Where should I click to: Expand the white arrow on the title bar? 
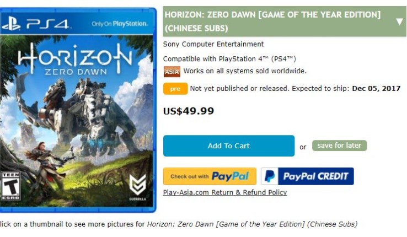pyautogui.click(x=399, y=21)
